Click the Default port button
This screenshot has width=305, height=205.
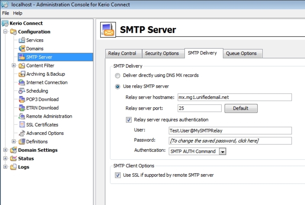[241, 108]
